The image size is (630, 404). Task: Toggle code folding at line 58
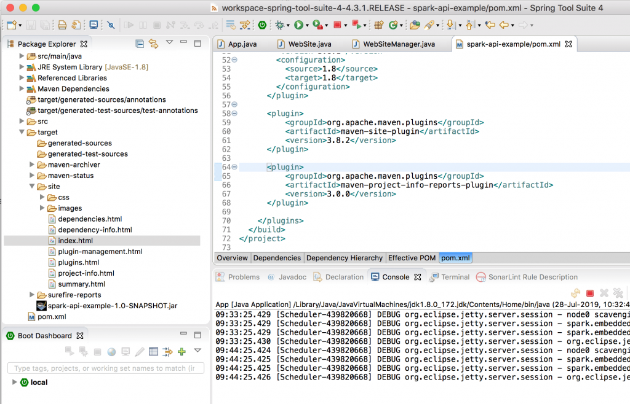pos(234,114)
